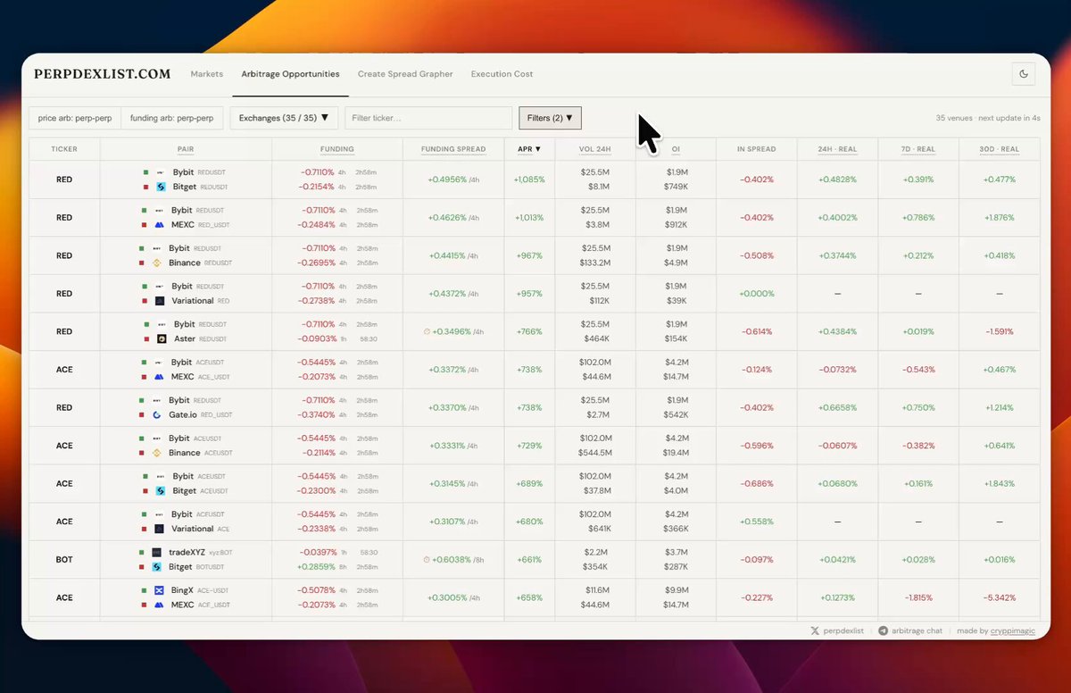The height and width of the screenshot is (693, 1071).
Task: Click the +1,085% APR value
Action: (x=529, y=180)
